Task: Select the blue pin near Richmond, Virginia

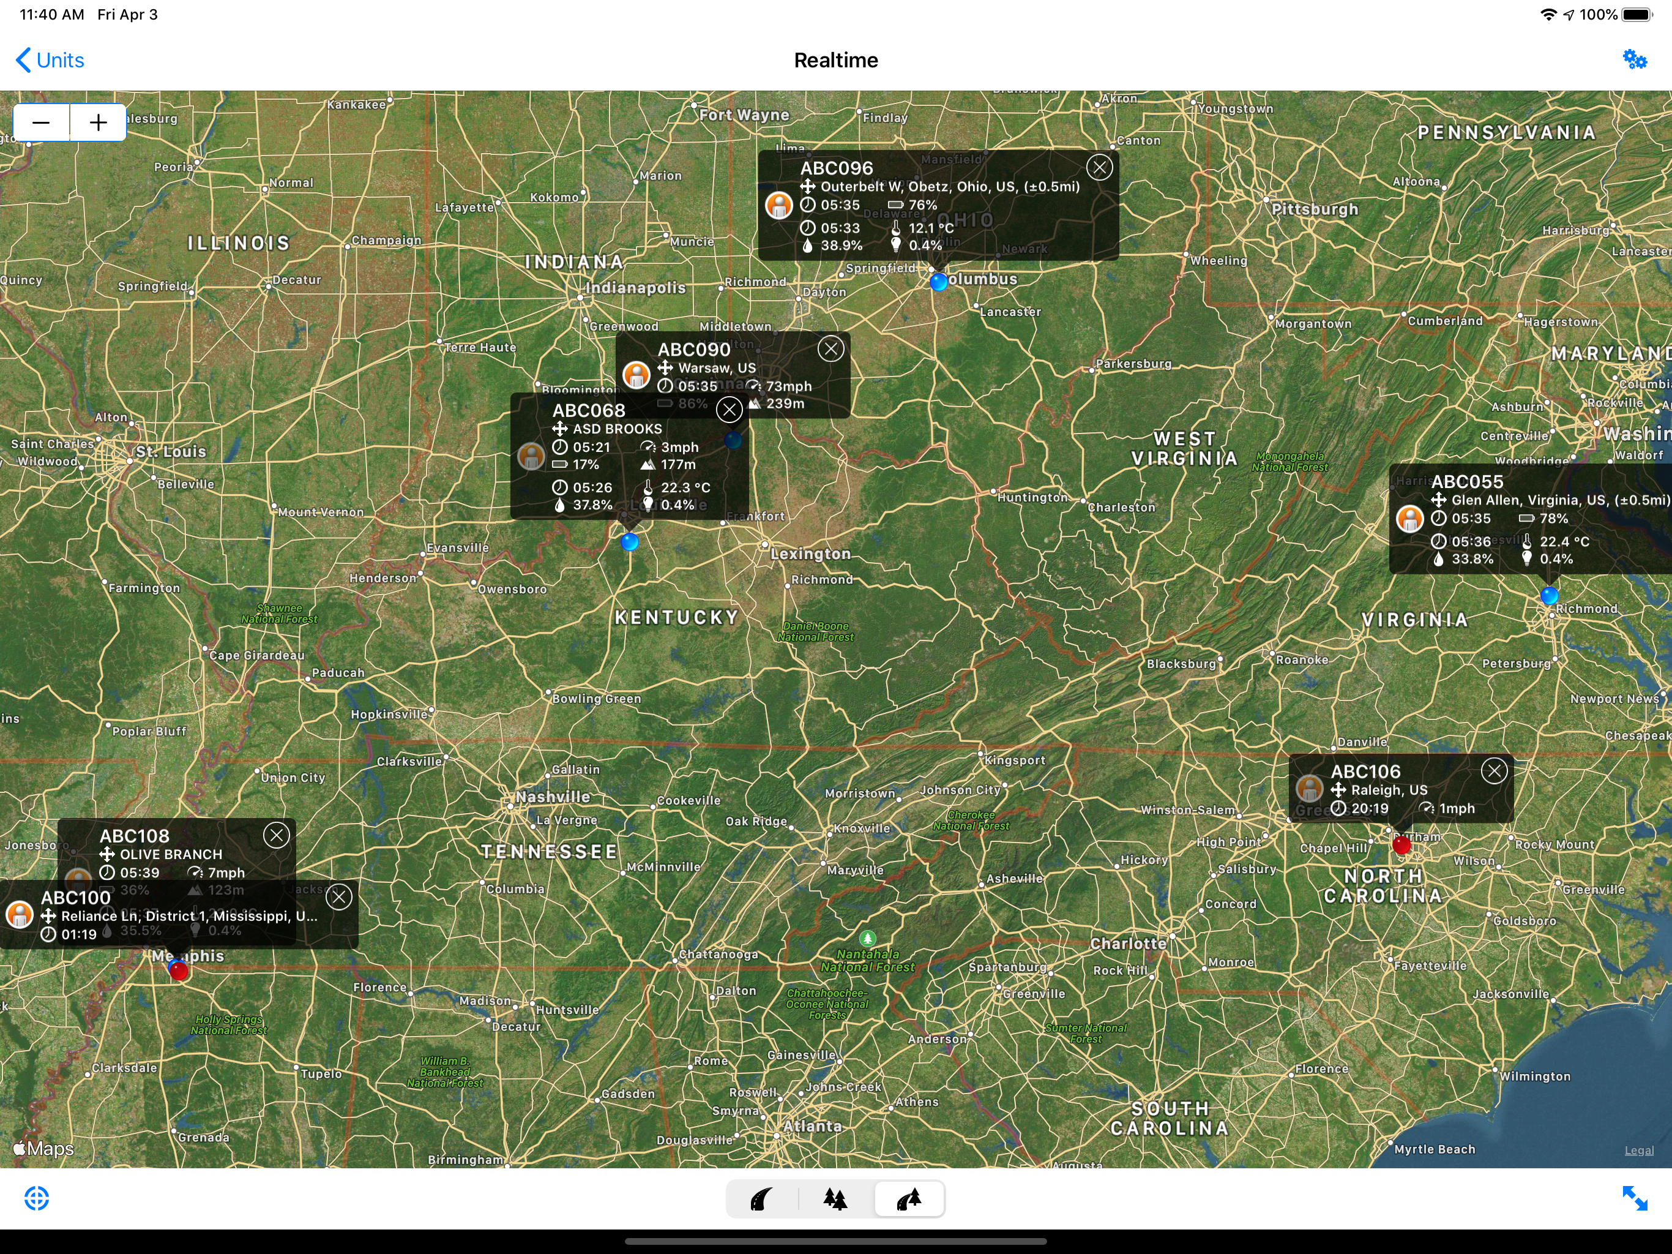Action: (x=1549, y=596)
